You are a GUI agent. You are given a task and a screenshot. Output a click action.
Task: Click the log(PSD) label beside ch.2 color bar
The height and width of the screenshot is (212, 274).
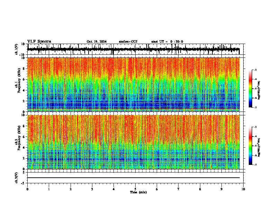(259, 148)
